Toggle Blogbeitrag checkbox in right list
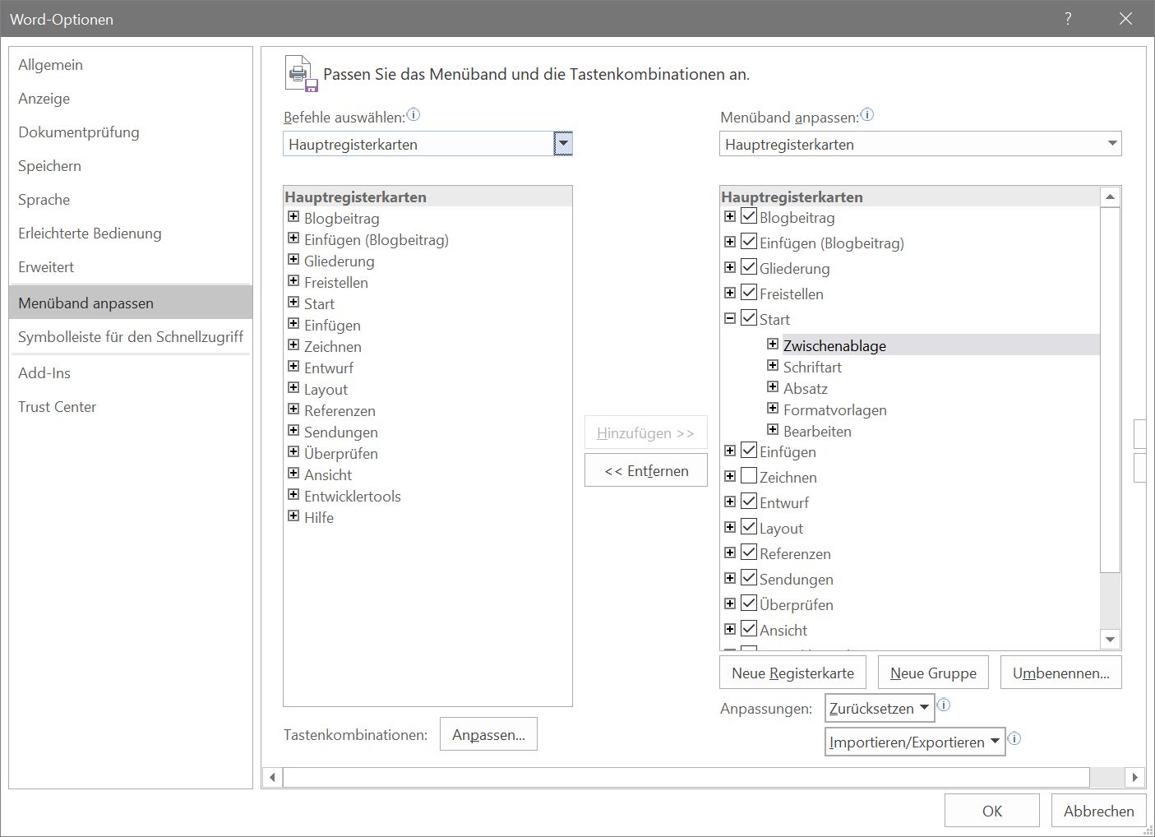Viewport: 1155px width, 837px height. [749, 217]
